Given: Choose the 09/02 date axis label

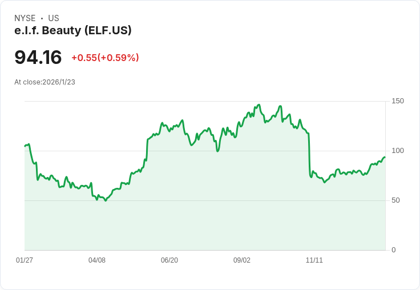Looking at the screenshot, I should pos(242,260).
